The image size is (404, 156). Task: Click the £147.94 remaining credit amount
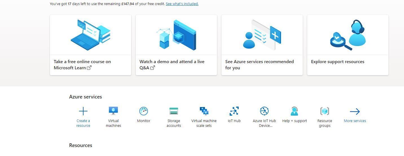(128, 4)
